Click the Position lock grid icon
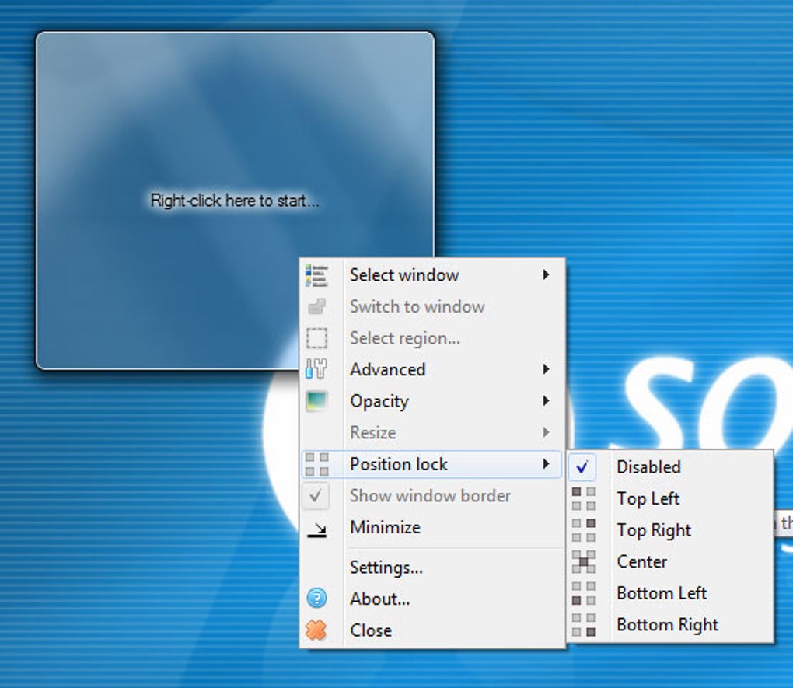 316,465
